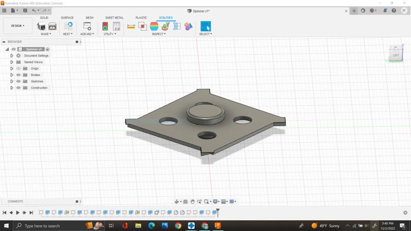This screenshot has width=411, height=231.
Task: Click the Select tool icon
Action: [x=206, y=26]
